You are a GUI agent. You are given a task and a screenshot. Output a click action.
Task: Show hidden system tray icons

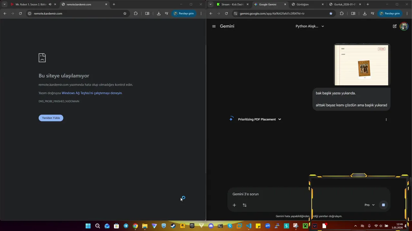coord(355,226)
